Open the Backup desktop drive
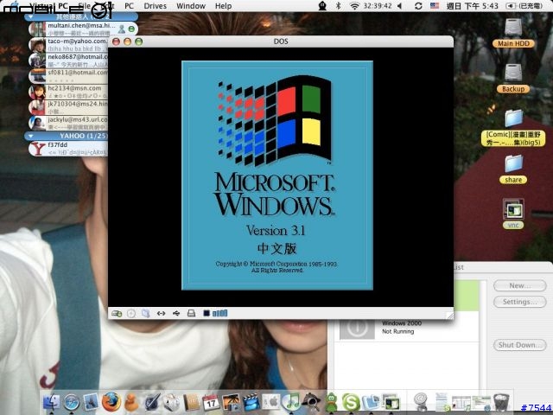The height and width of the screenshot is (415, 553). coord(513,79)
